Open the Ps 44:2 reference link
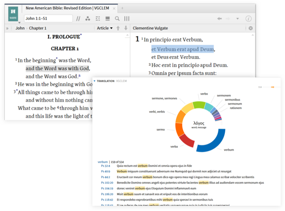This screenshot has height=211, width=285. tap(105, 177)
